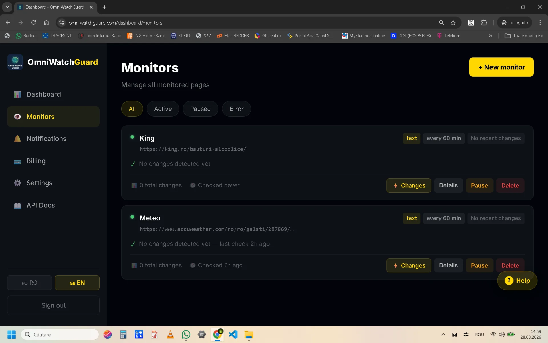View Changes for the King monitor
This screenshot has width=548, height=343.
(x=409, y=186)
